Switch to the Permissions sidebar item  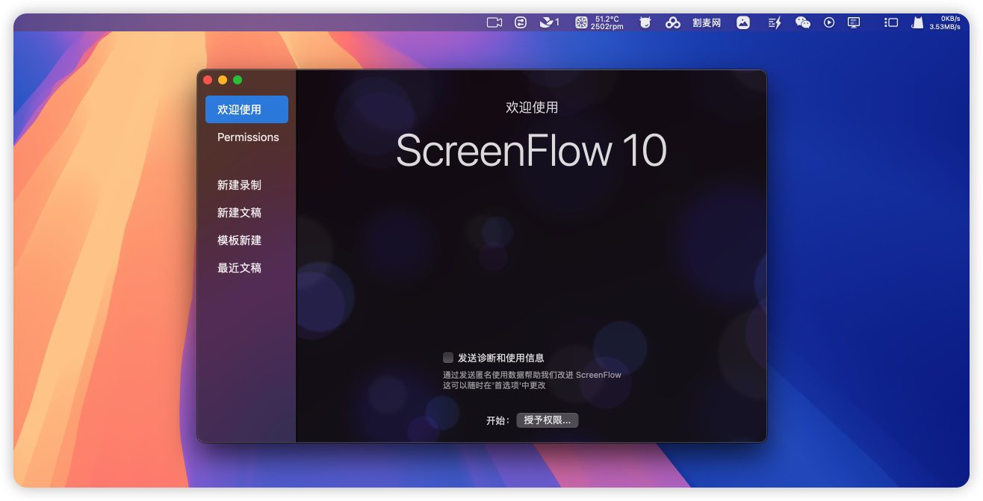(248, 137)
